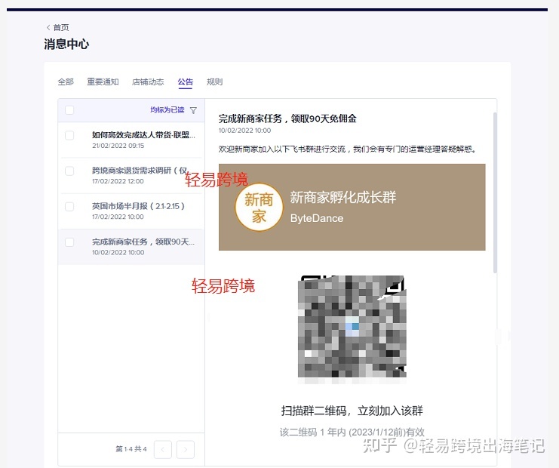Click the ByteDance label in the banner

317,218
